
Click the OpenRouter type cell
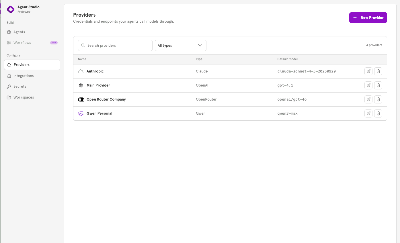(206, 99)
